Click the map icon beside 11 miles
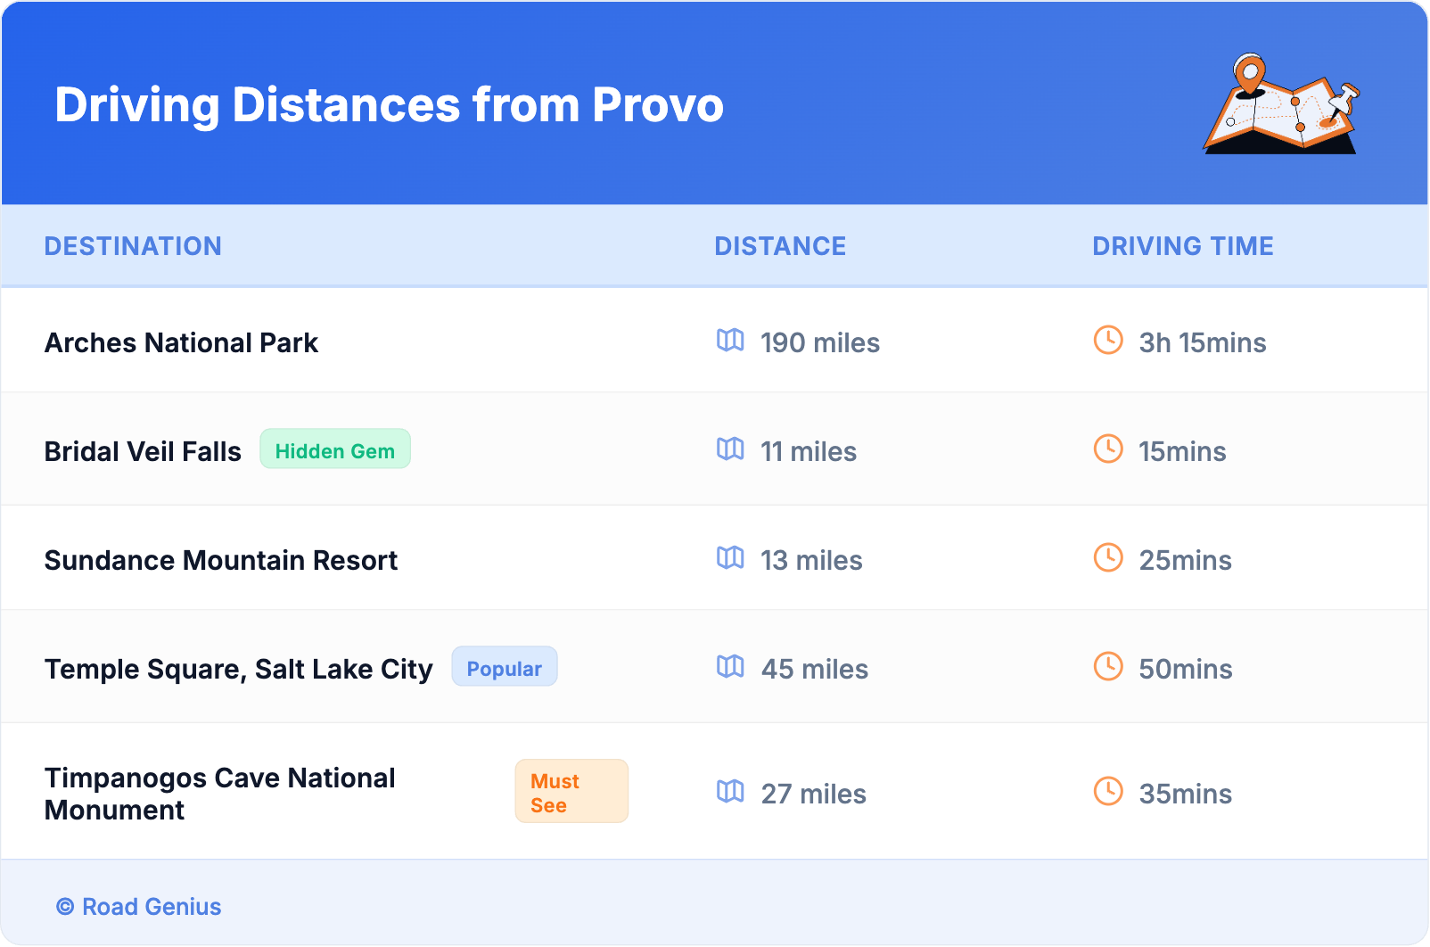Screen dimensions: 1430x947 730,449
